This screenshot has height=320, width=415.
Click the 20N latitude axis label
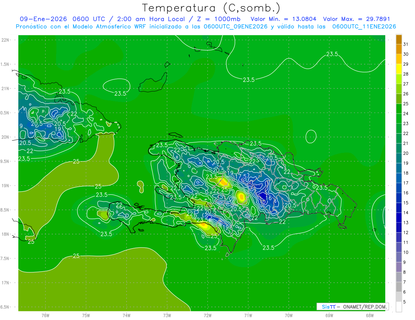point(5,137)
